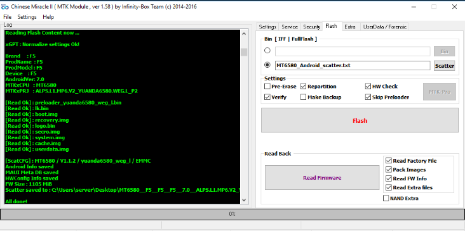Select the Flash tab
This screenshot has width=465, height=231.
point(331,26)
